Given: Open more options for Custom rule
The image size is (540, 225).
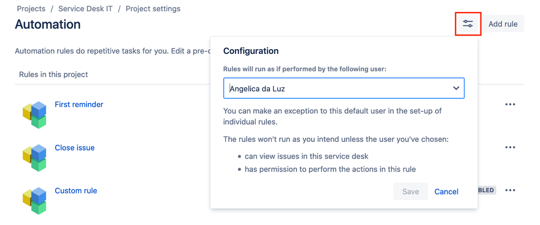Looking at the screenshot, I should 510,190.
